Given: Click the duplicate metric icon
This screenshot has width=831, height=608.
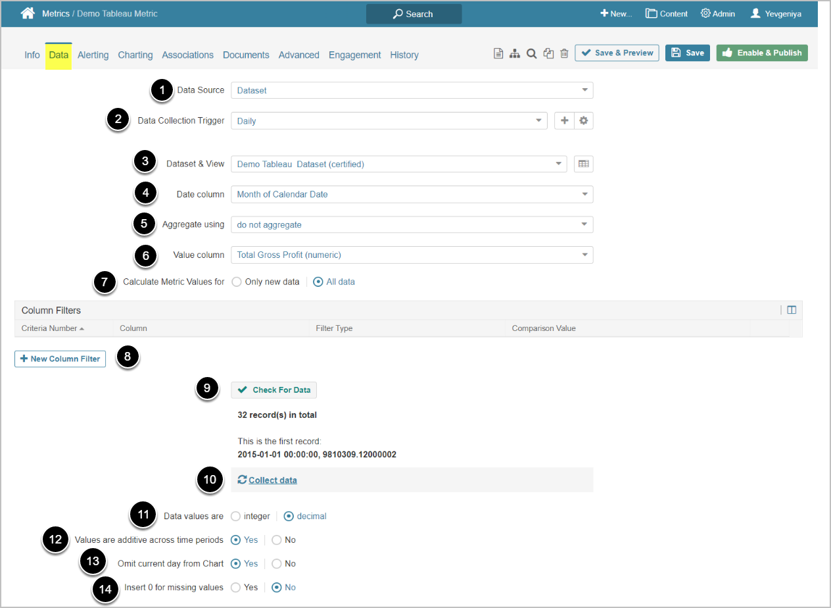Looking at the screenshot, I should [x=548, y=53].
